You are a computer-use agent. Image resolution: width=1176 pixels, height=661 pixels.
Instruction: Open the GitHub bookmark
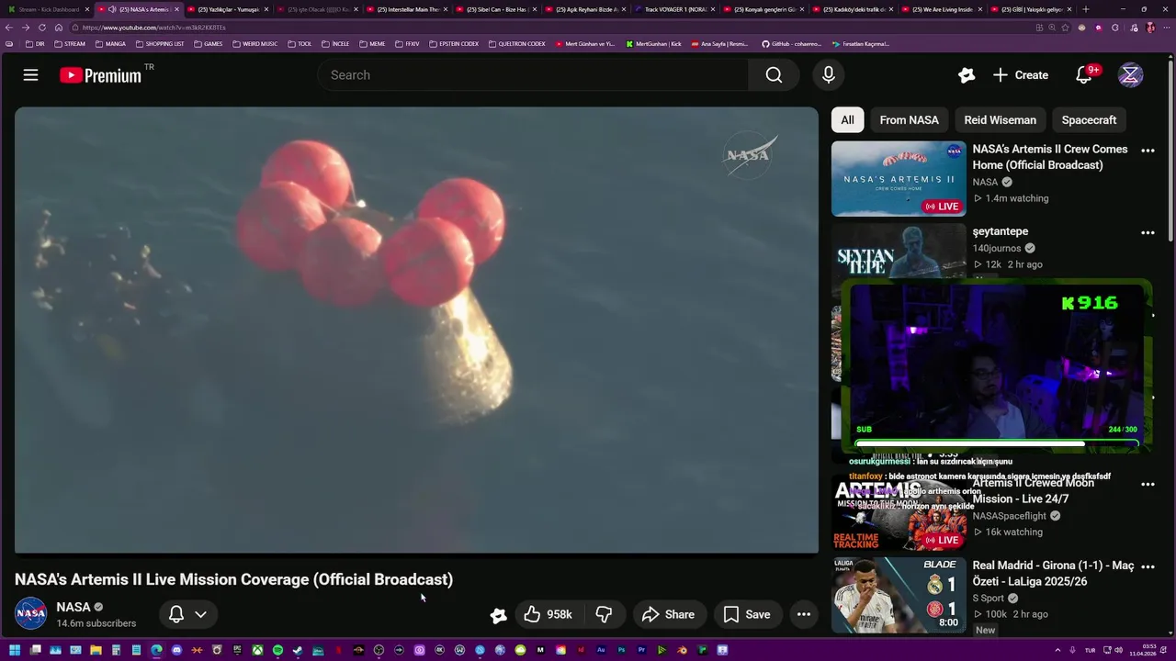pyautogui.click(x=792, y=43)
